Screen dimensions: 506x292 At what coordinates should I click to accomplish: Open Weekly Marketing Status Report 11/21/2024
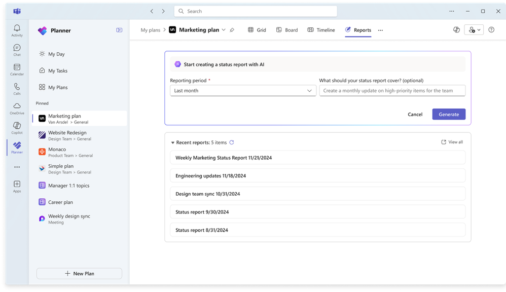(317, 158)
